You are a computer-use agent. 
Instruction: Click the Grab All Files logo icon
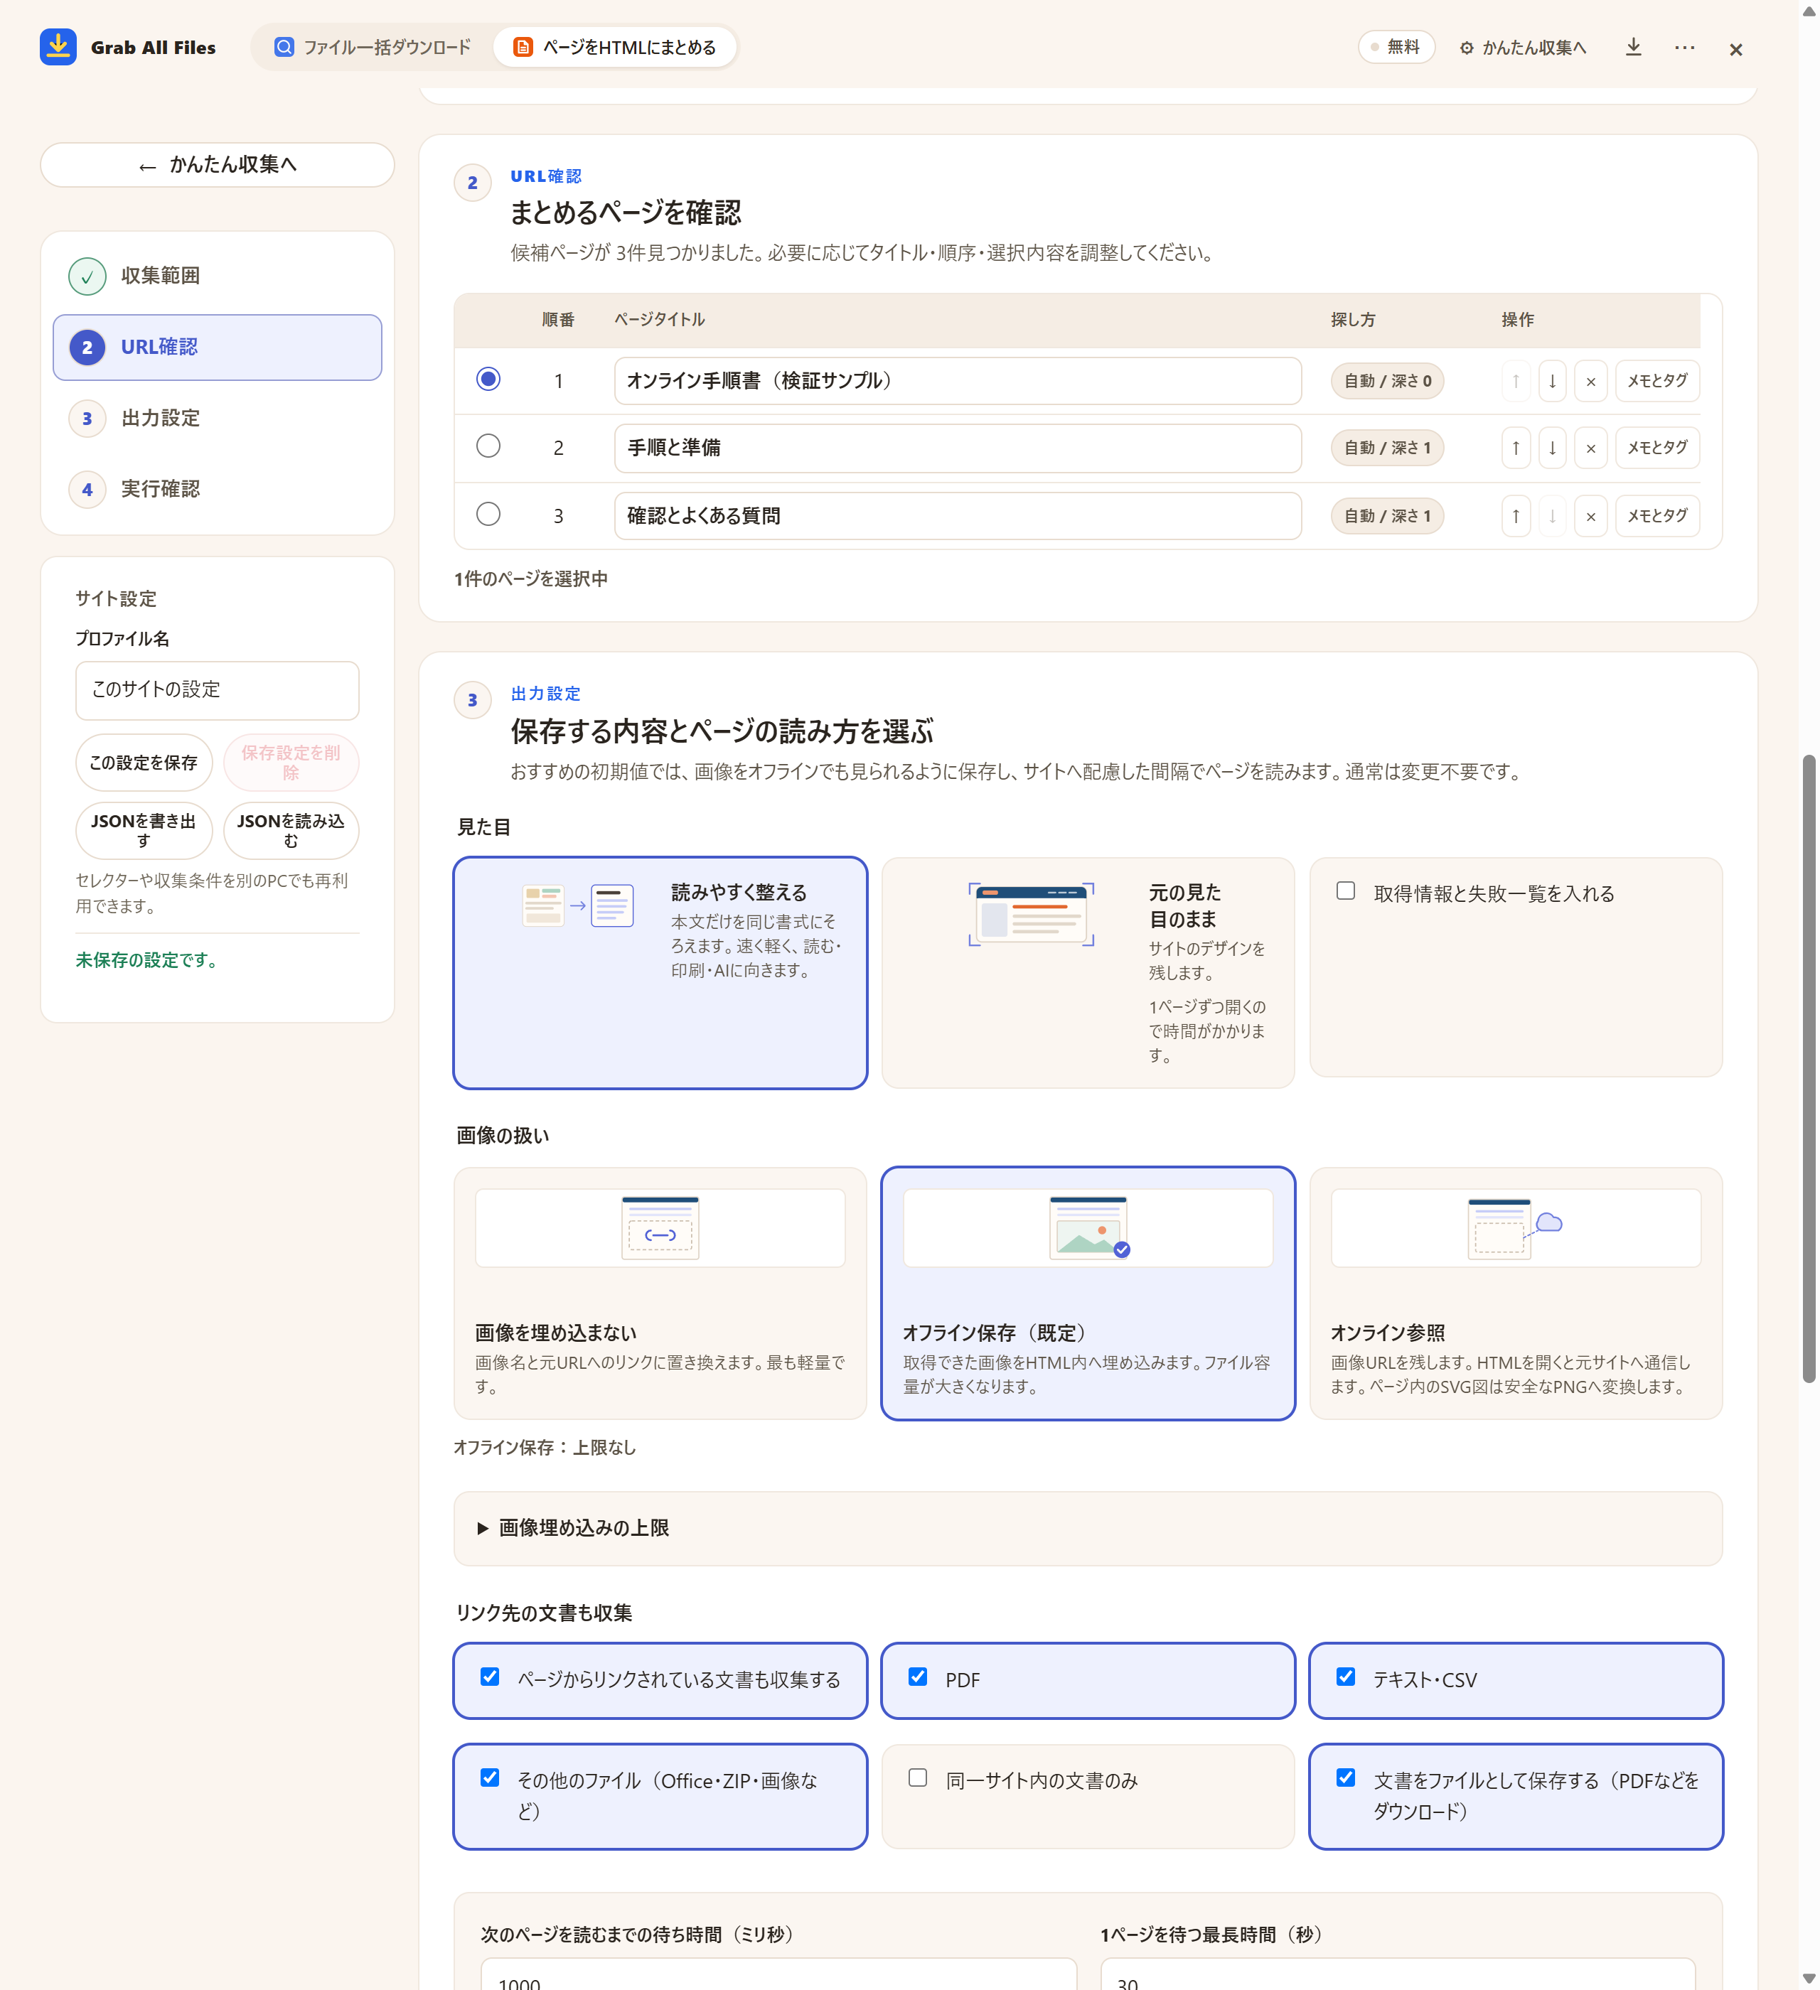58,46
